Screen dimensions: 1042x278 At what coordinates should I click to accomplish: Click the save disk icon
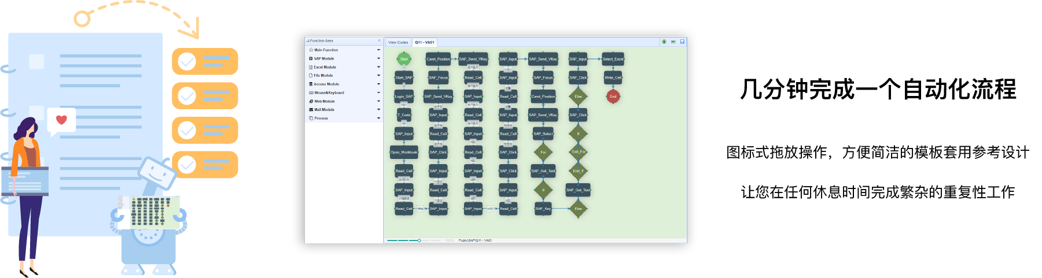682,42
